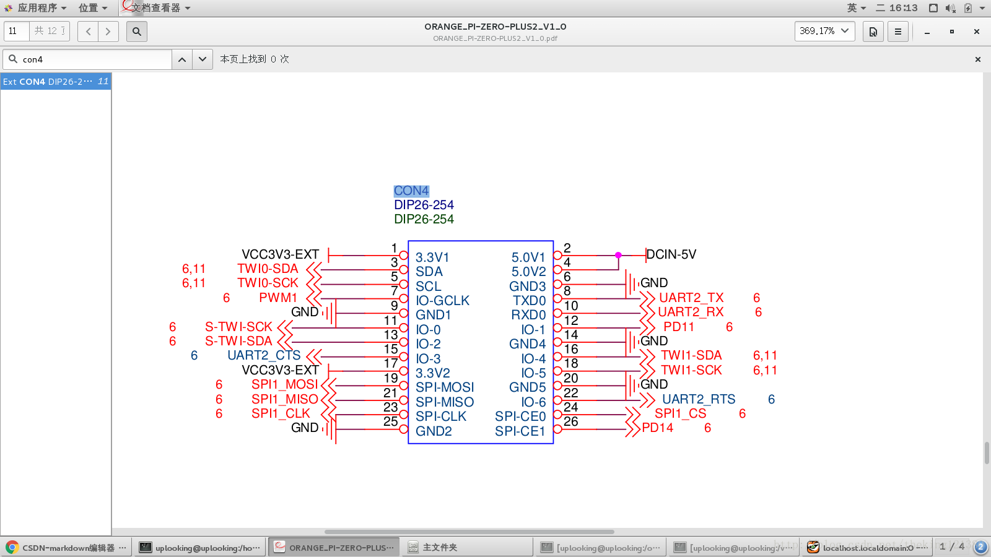
Task: Click the SPI1_CLK net label
Action: click(x=281, y=413)
